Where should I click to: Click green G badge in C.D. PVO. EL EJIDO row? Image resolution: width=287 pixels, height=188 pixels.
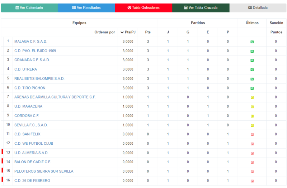tap(252, 51)
